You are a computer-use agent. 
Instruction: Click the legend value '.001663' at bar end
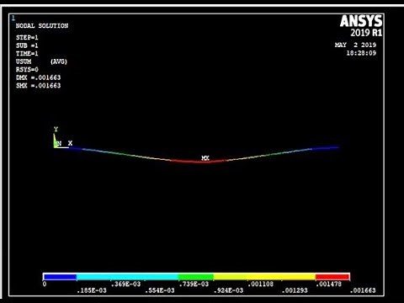[x=363, y=290]
